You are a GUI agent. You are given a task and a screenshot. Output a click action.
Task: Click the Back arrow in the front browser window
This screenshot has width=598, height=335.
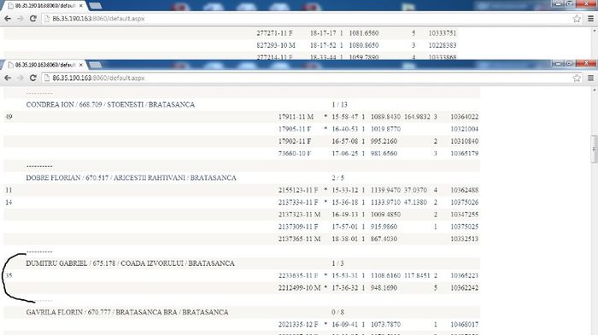[x=8, y=78]
